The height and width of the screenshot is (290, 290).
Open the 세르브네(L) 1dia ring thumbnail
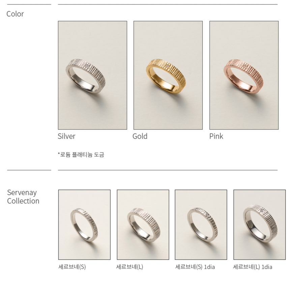(x=260, y=225)
